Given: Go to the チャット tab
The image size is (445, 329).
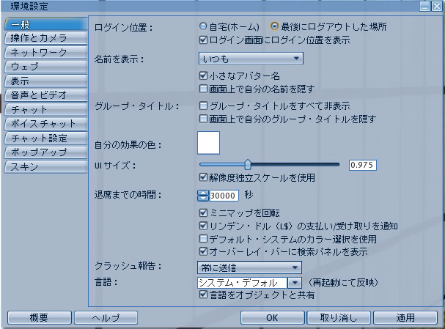Looking at the screenshot, I should tap(46, 109).
